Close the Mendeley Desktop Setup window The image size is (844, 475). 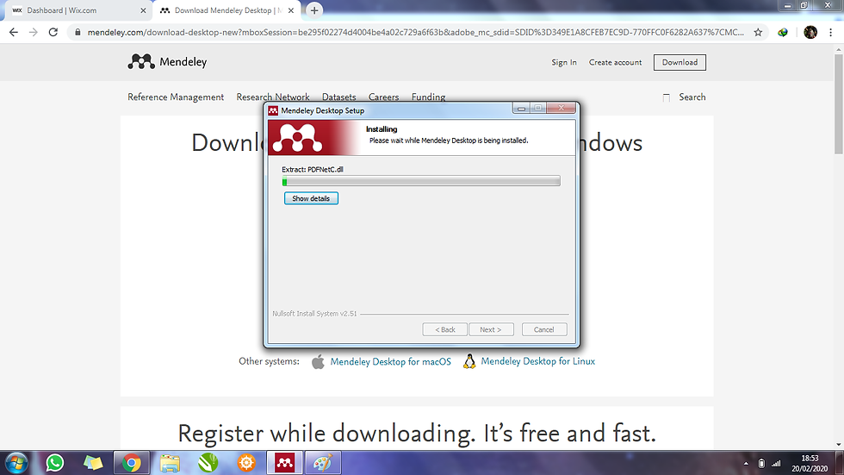pyautogui.click(x=562, y=109)
